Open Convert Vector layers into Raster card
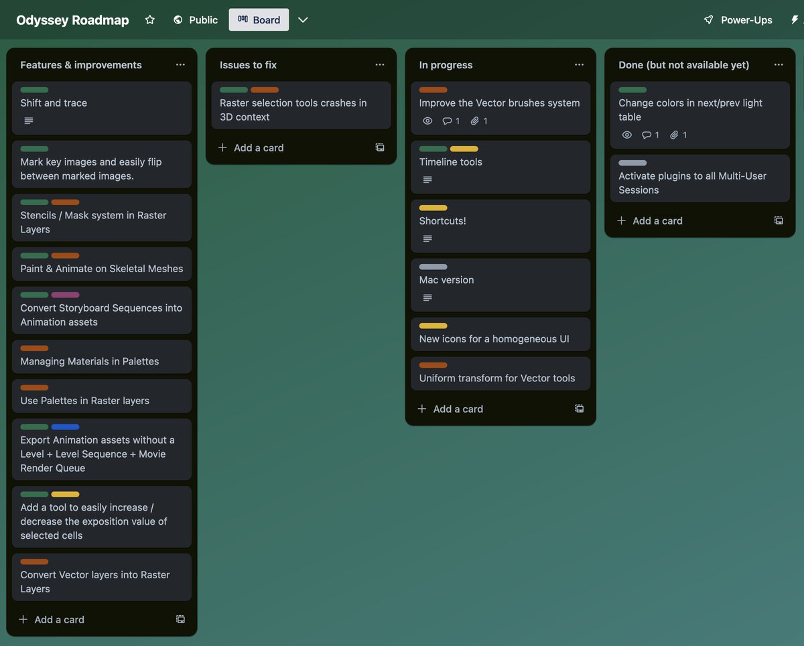The image size is (804, 646). [x=102, y=577]
